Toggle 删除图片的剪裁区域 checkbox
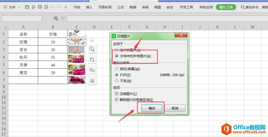The height and width of the screenshot is (137, 268). [x=117, y=100]
